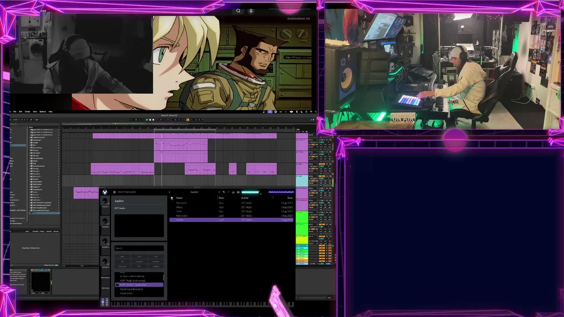564x317 pixels.
Task: Select the Goth preset row
Action: (231, 211)
